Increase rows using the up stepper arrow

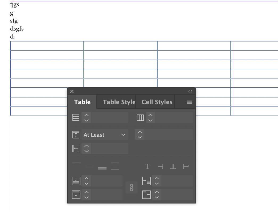[x=86, y=115]
